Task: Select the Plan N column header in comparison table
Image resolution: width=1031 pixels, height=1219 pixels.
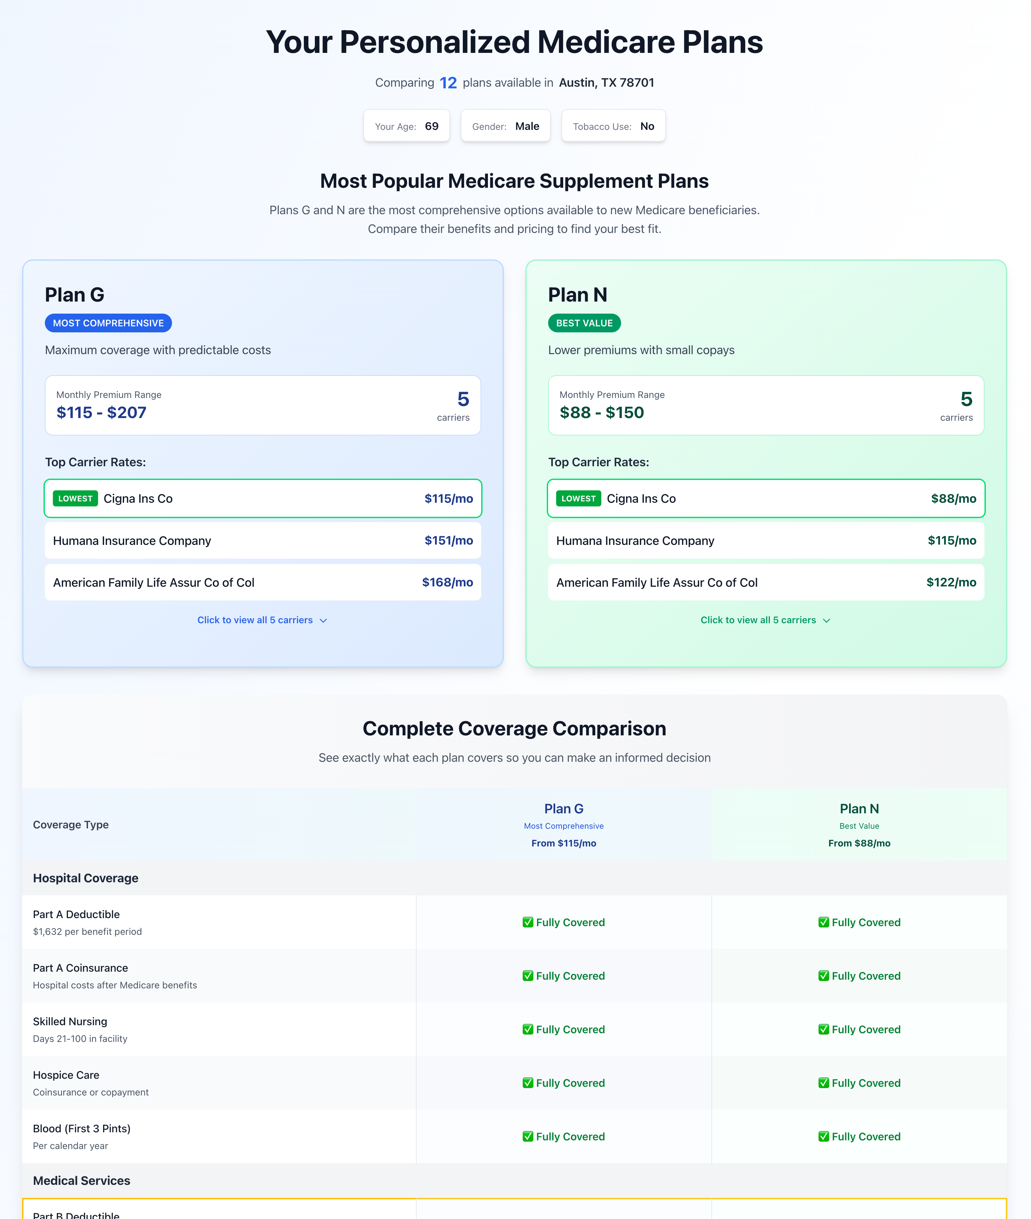Action: pos(859,809)
